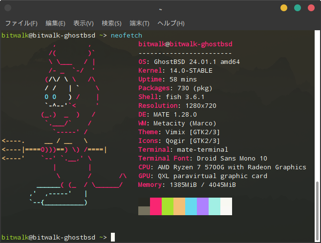Click the Memory value 1385MiB / 4045MiB
This screenshot has width=321, height=243.
tap(203, 185)
